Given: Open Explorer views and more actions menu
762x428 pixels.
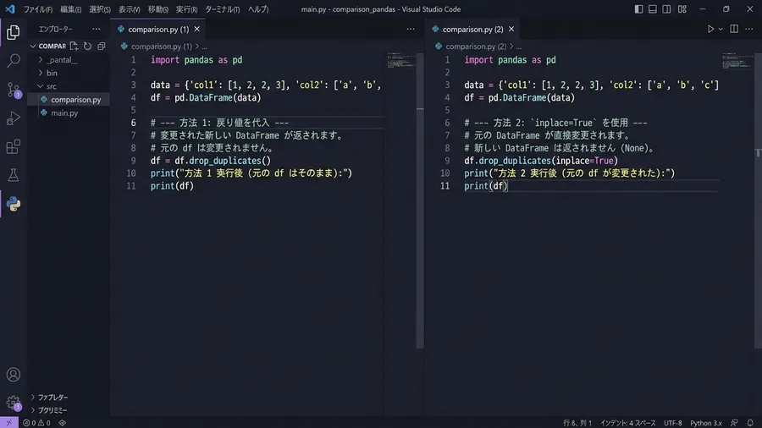Looking at the screenshot, I should click(x=97, y=29).
